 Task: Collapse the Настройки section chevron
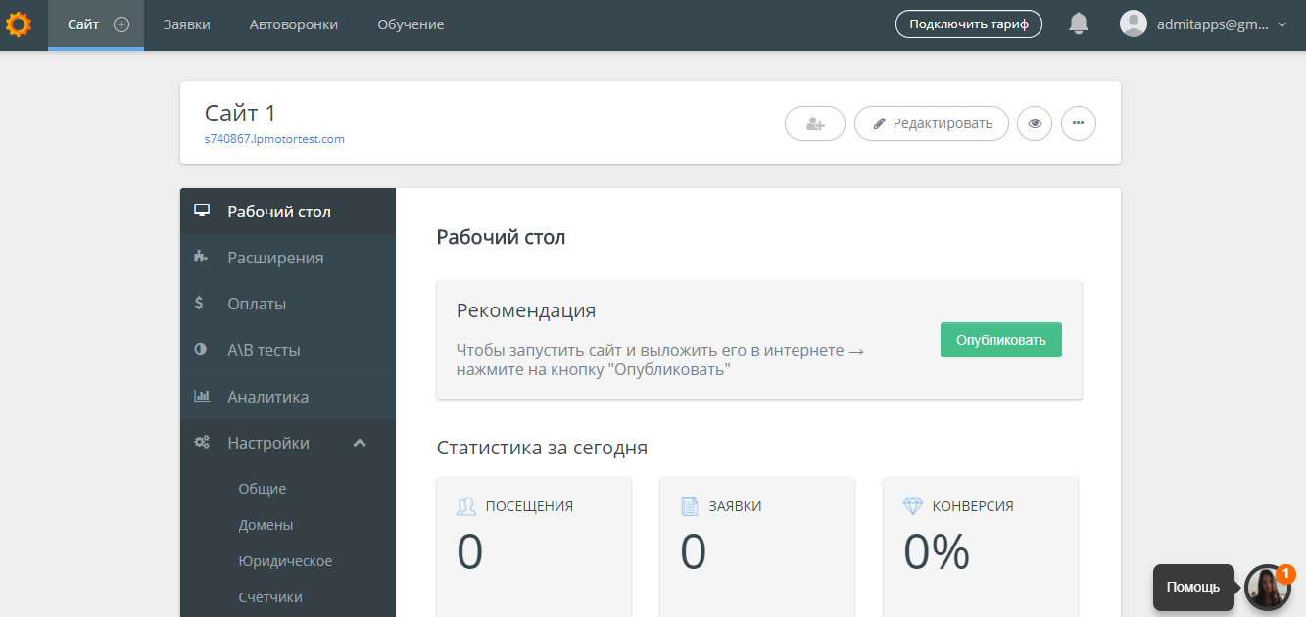(x=360, y=443)
